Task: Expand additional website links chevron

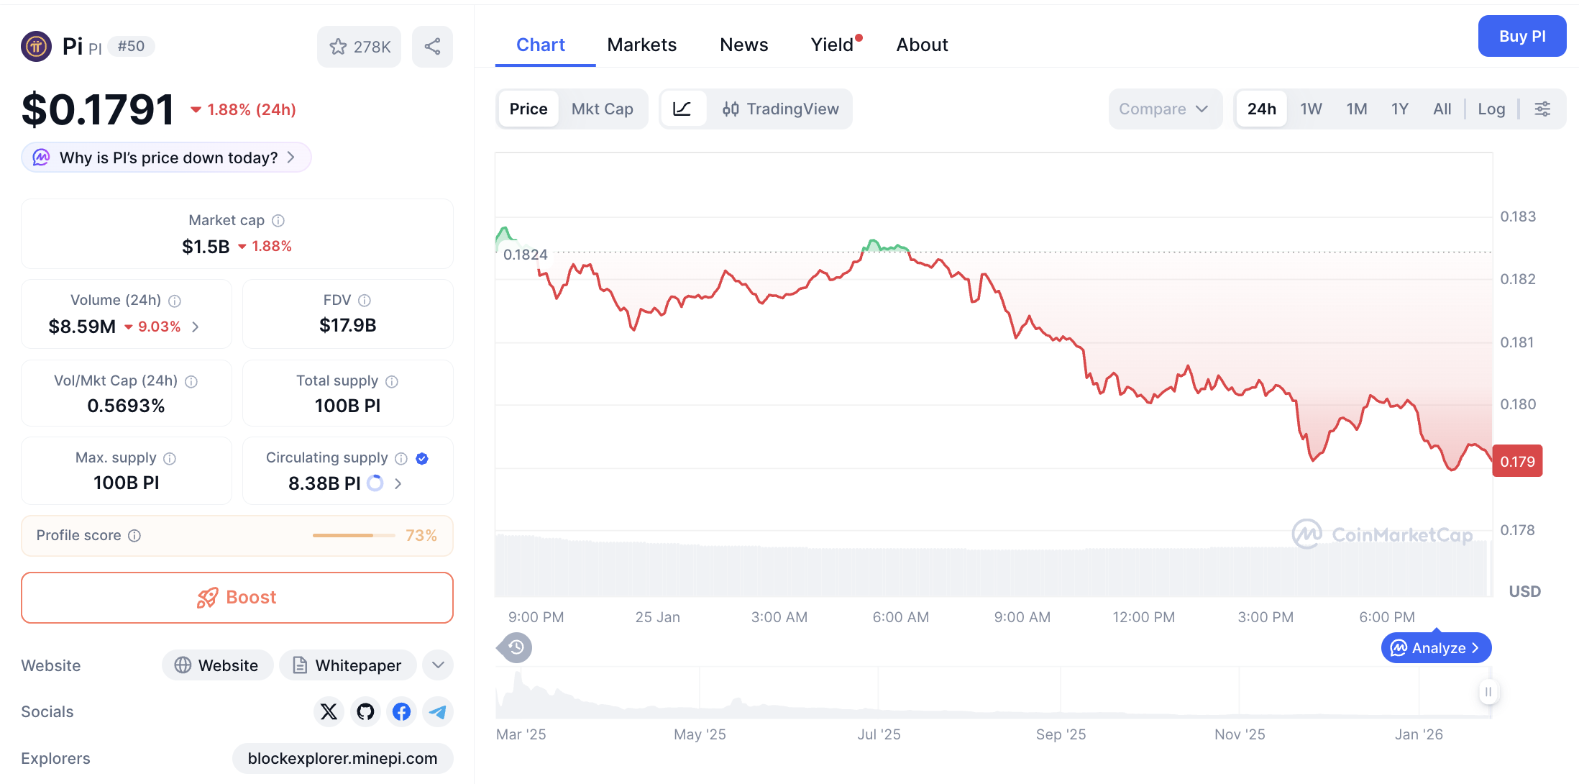Action: click(437, 665)
